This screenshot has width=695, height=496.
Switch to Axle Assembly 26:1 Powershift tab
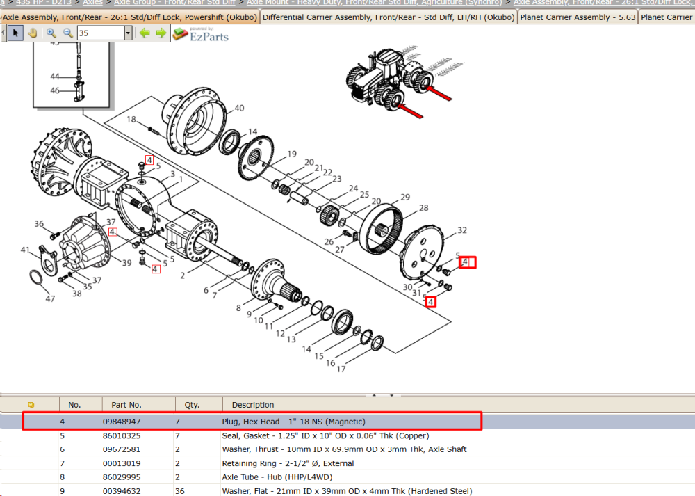[x=130, y=17]
